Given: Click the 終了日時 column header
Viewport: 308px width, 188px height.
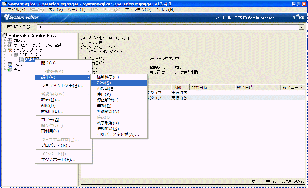Looking at the screenshot, I should click(258, 87).
